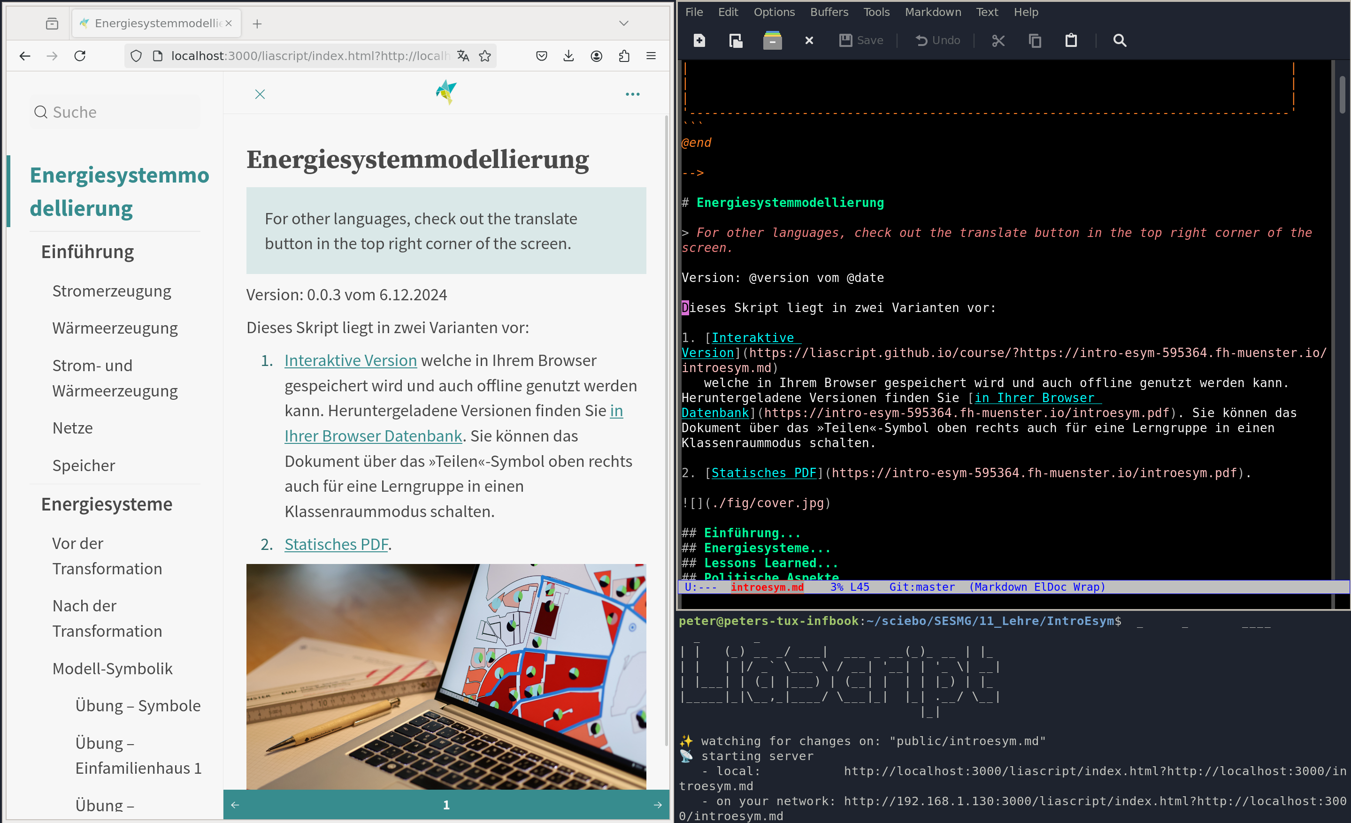
Task: Open Emacs Options menu
Action: tap(774, 12)
